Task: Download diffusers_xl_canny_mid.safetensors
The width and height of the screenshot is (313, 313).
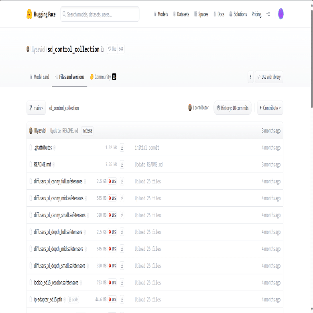Action: point(122,198)
